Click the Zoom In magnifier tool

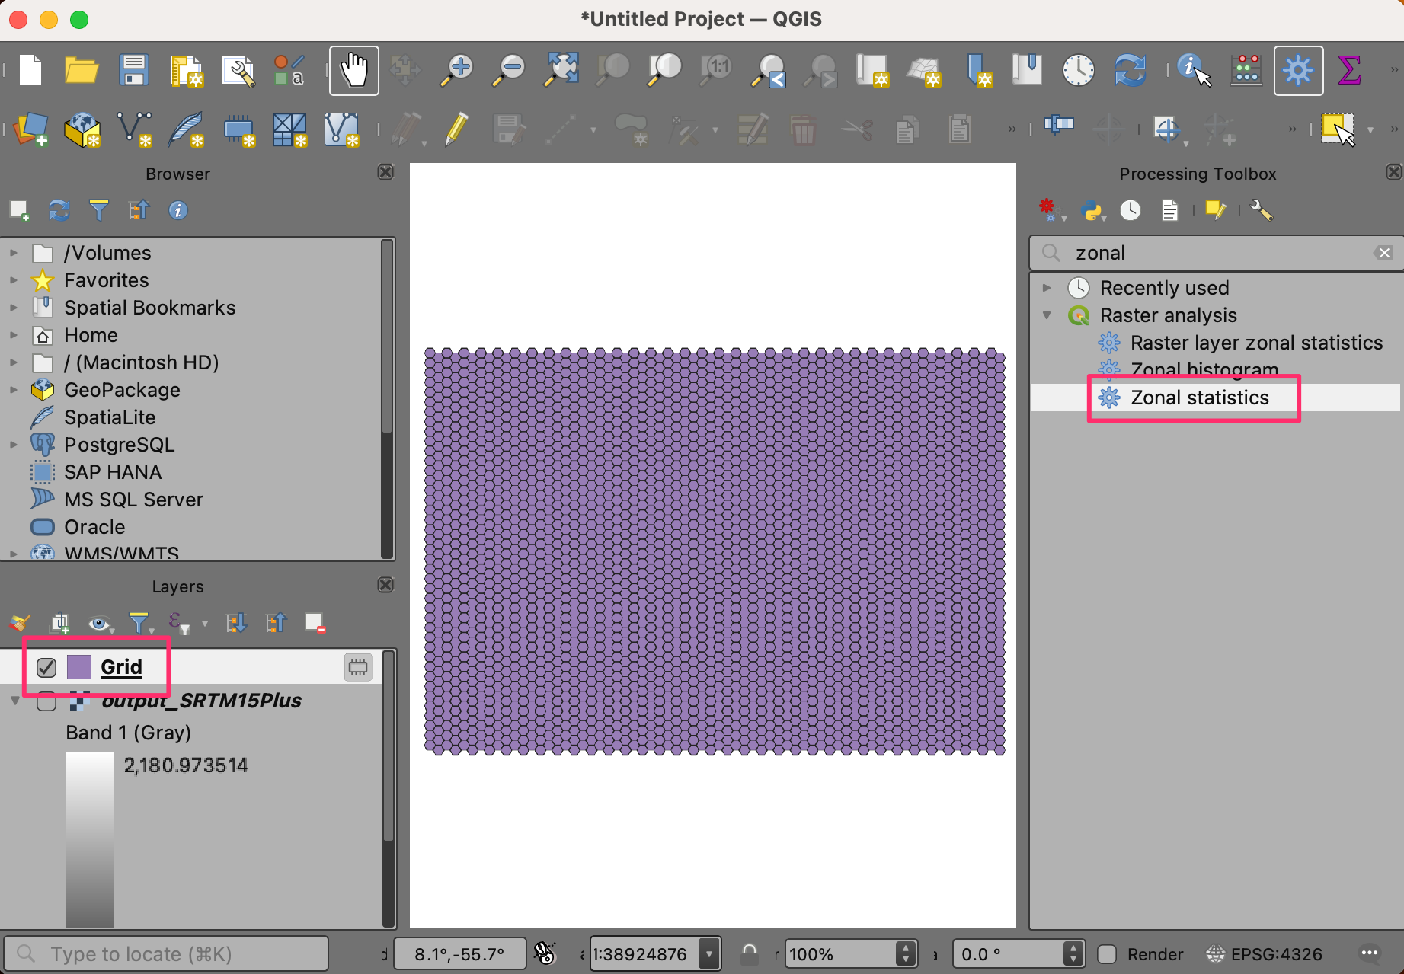457,71
